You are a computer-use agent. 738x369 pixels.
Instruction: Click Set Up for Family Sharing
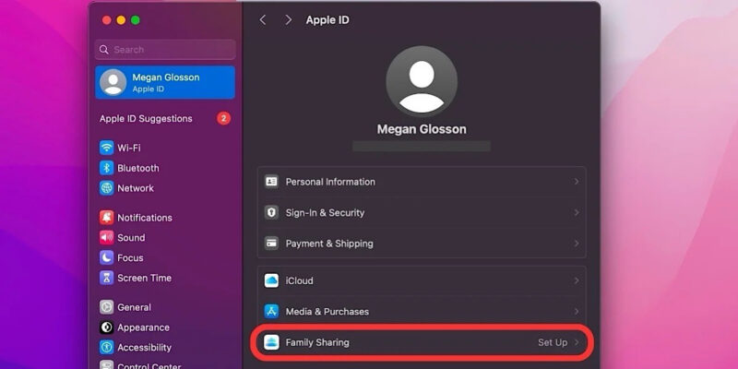[x=553, y=342]
